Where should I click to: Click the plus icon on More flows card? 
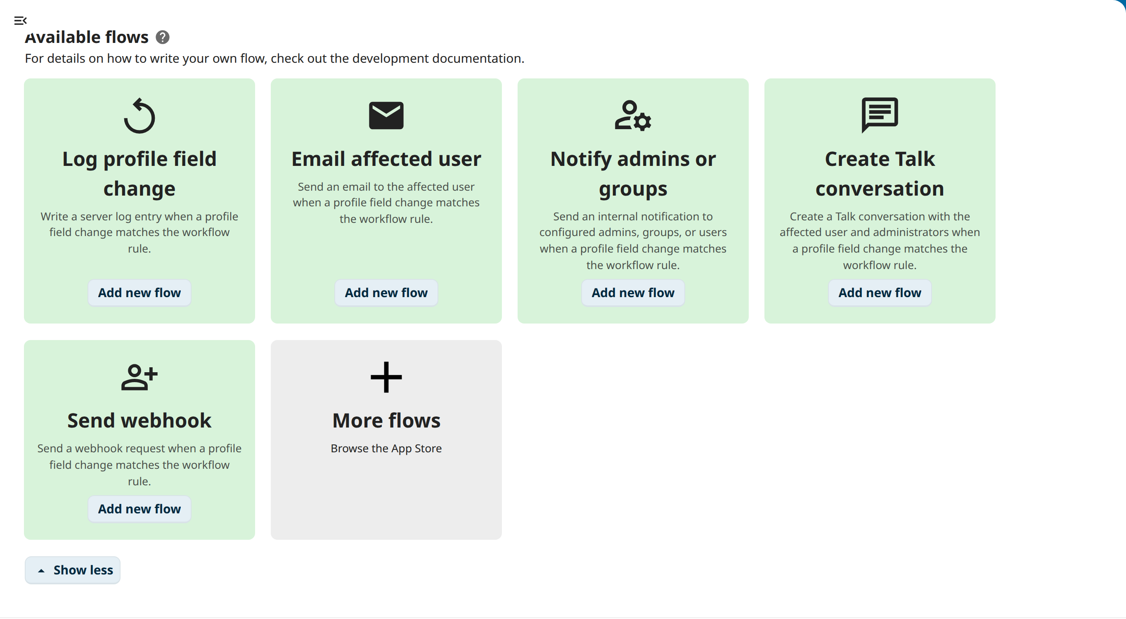click(x=386, y=376)
